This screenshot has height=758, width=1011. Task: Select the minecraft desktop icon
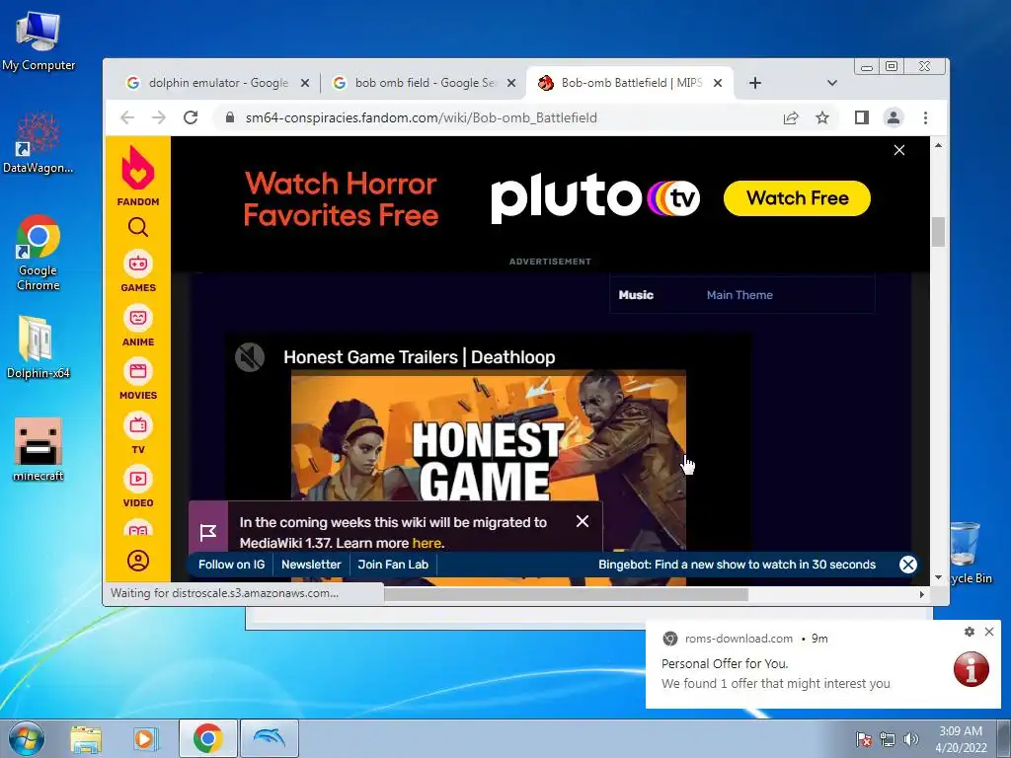(39, 449)
